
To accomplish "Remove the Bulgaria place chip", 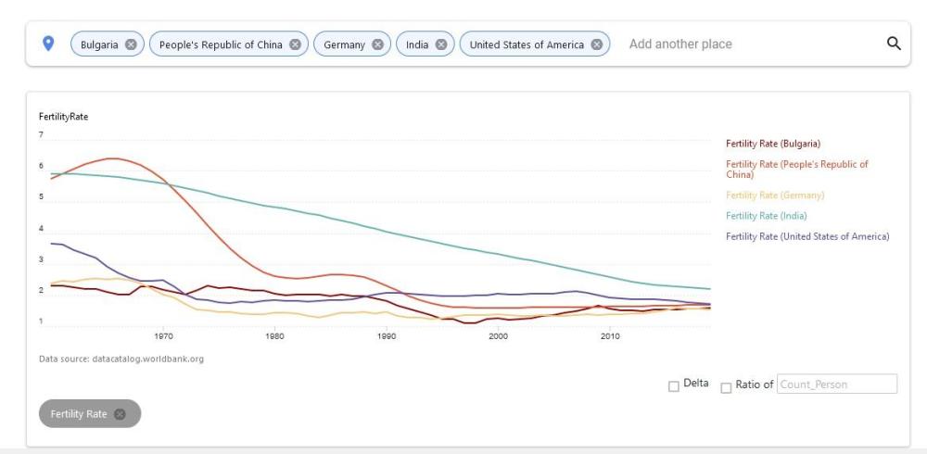I will point(131,44).
